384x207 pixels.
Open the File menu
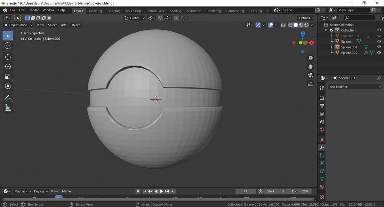pos(12,10)
